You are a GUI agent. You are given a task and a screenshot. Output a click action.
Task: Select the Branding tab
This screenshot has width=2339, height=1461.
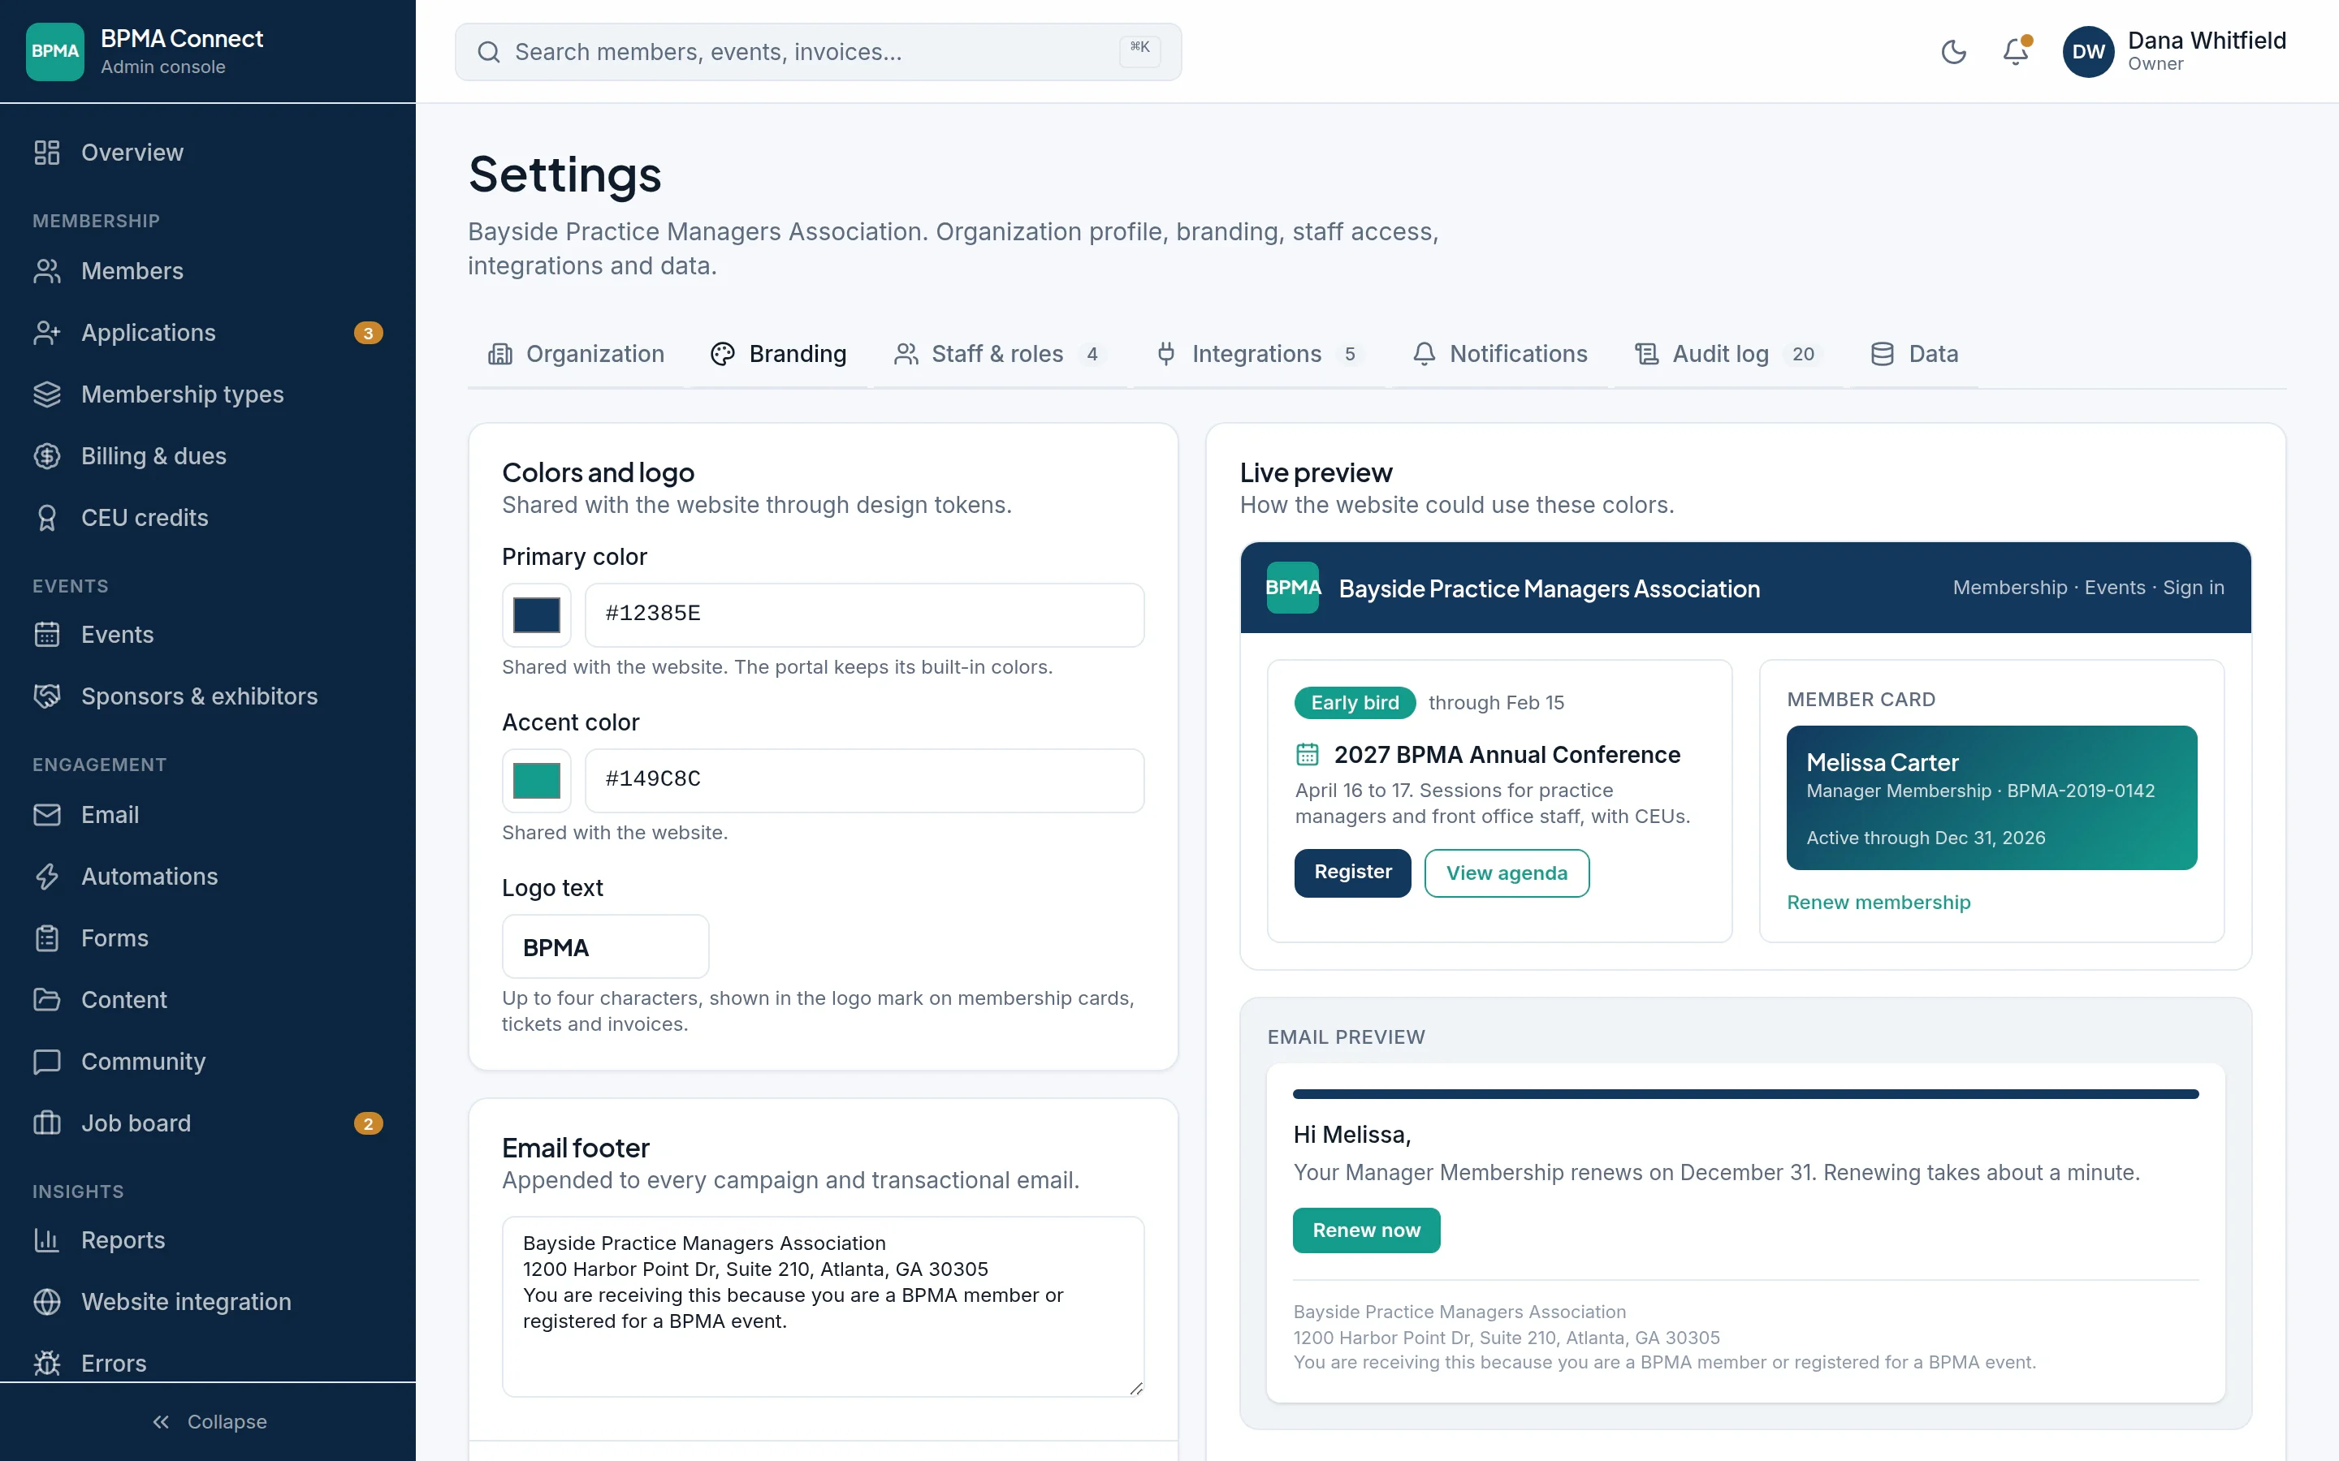coord(779,355)
